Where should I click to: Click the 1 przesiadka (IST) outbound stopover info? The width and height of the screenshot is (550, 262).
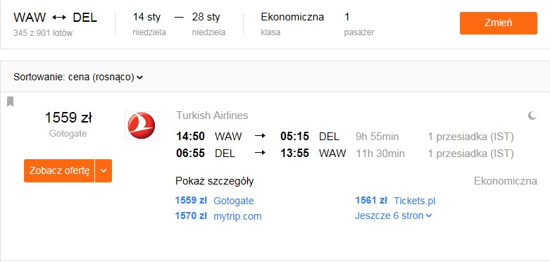(470, 137)
